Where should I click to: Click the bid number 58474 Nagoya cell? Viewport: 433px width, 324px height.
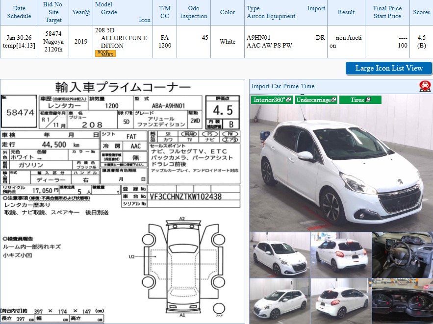pos(53,41)
